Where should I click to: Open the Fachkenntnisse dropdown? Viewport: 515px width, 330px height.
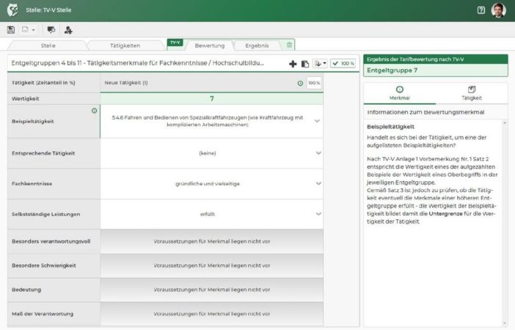[318, 183]
